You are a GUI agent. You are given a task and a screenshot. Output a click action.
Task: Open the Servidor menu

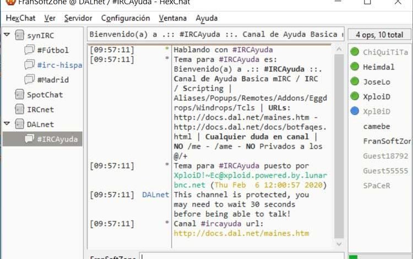click(x=78, y=18)
